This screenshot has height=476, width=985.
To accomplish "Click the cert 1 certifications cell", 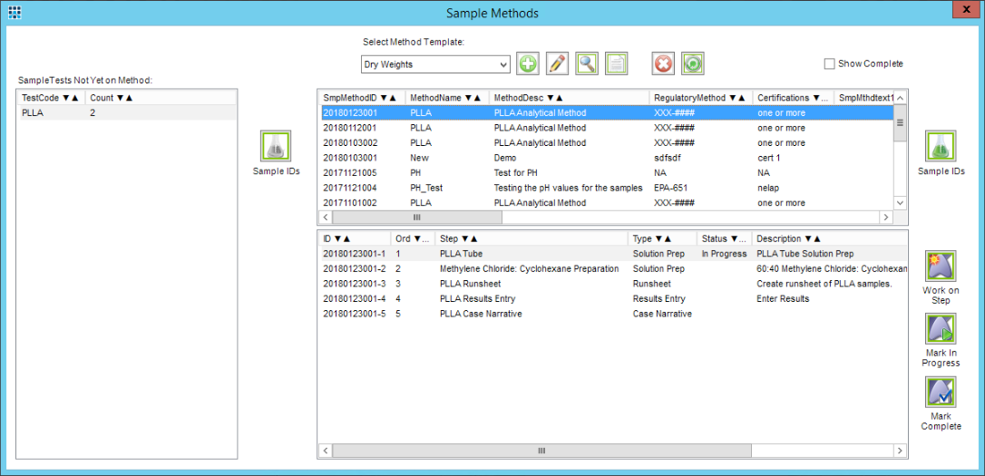I will (769, 158).
